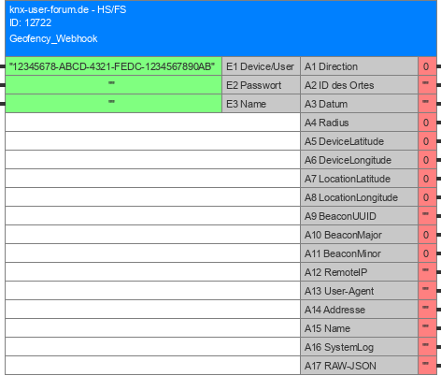Click the A1 Direction output value
The width and height of the screenshot is (441, 376).
(x=427, y=66)
